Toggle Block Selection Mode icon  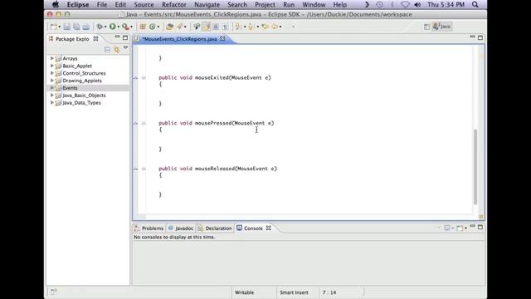click(x=216, y=27)
